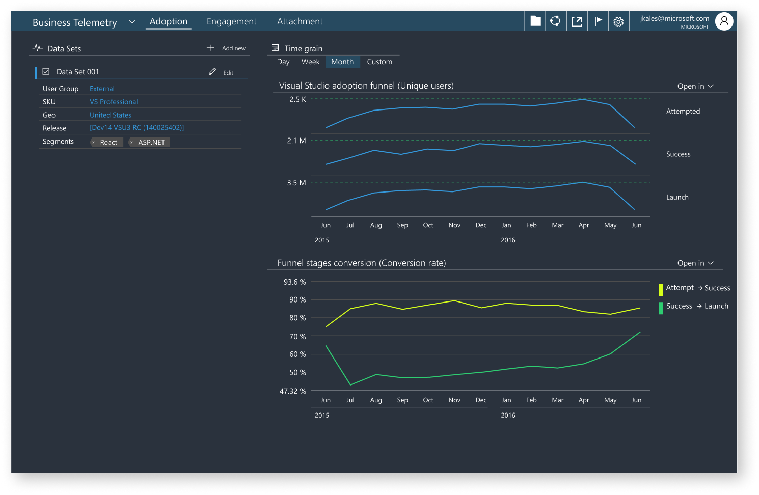Click the 93.6 % axis value
This screenshot has width=759, height=495.
[295, 282]
